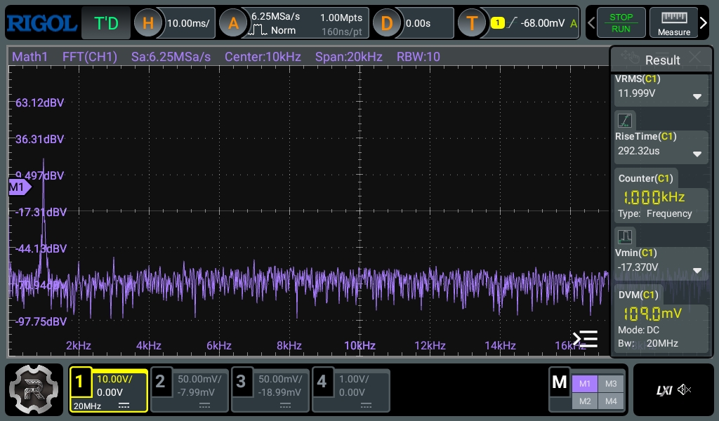Tap the LXI network icon
Viewport: 719px width, 421px height.
pyautogui.click(x=664, y=390)
